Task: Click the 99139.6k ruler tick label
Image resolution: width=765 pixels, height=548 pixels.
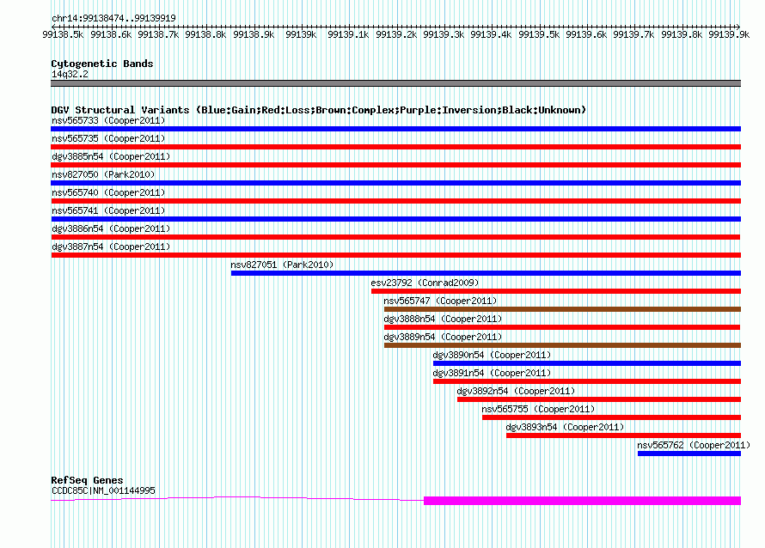Action: tap(586, 34)
